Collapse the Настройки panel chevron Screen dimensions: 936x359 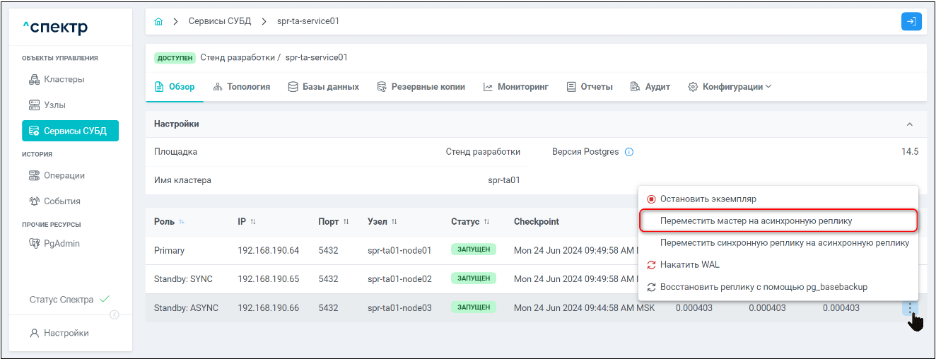click(909, 124)
